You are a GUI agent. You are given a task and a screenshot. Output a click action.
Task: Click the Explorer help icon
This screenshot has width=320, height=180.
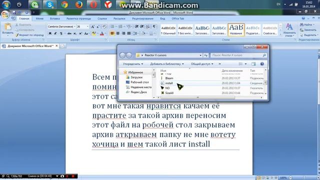click(x=262, y=64)
